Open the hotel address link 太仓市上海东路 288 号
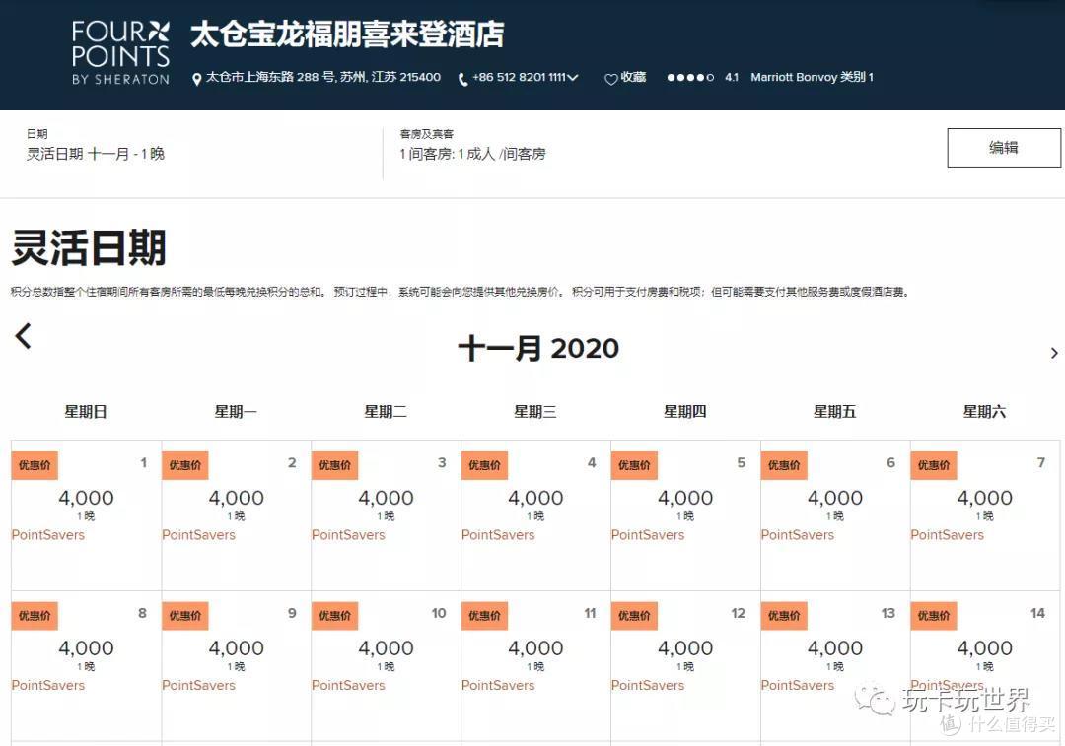Image resolution: width=1065 pixels, height=746 pixels. coord(323,78)
